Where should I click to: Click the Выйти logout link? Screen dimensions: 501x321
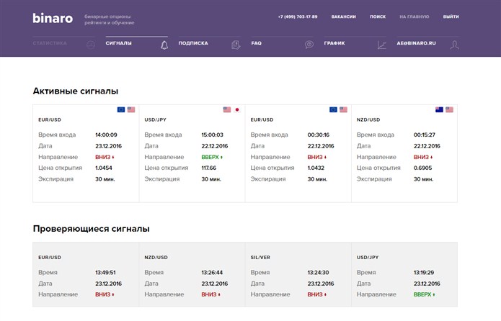click(451, 17)
